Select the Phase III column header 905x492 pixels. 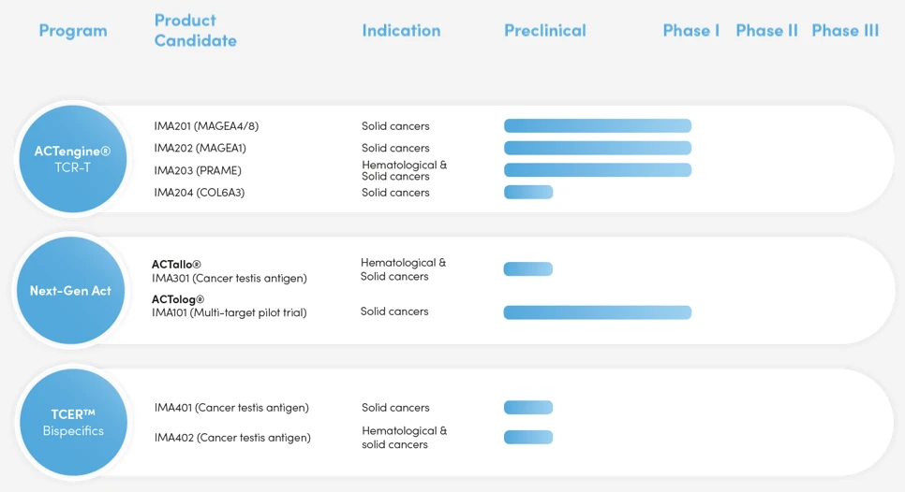845,31
